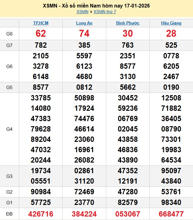This screenshot has height=220, width=193.
Task: Open the XSMN breadcrumb link
Action: (82, 12)
